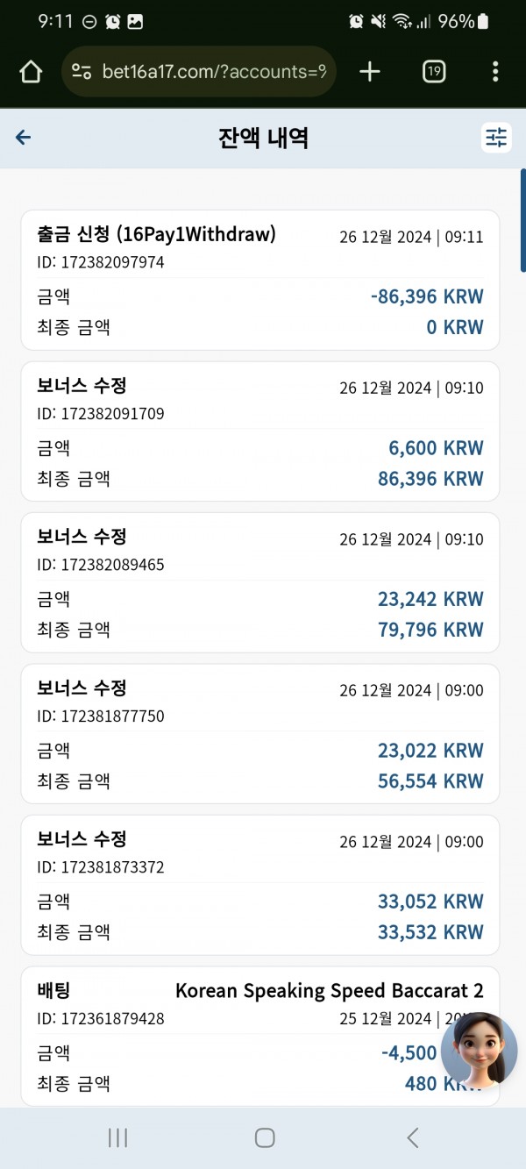Viewport: 526px width, 1169px height.
Task: Open the 출금 신청 16Pay1Withdraw entry
Action: pos(260,280)
